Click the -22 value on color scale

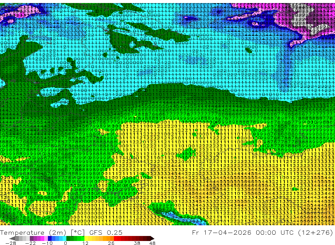[x=30, y=243]
